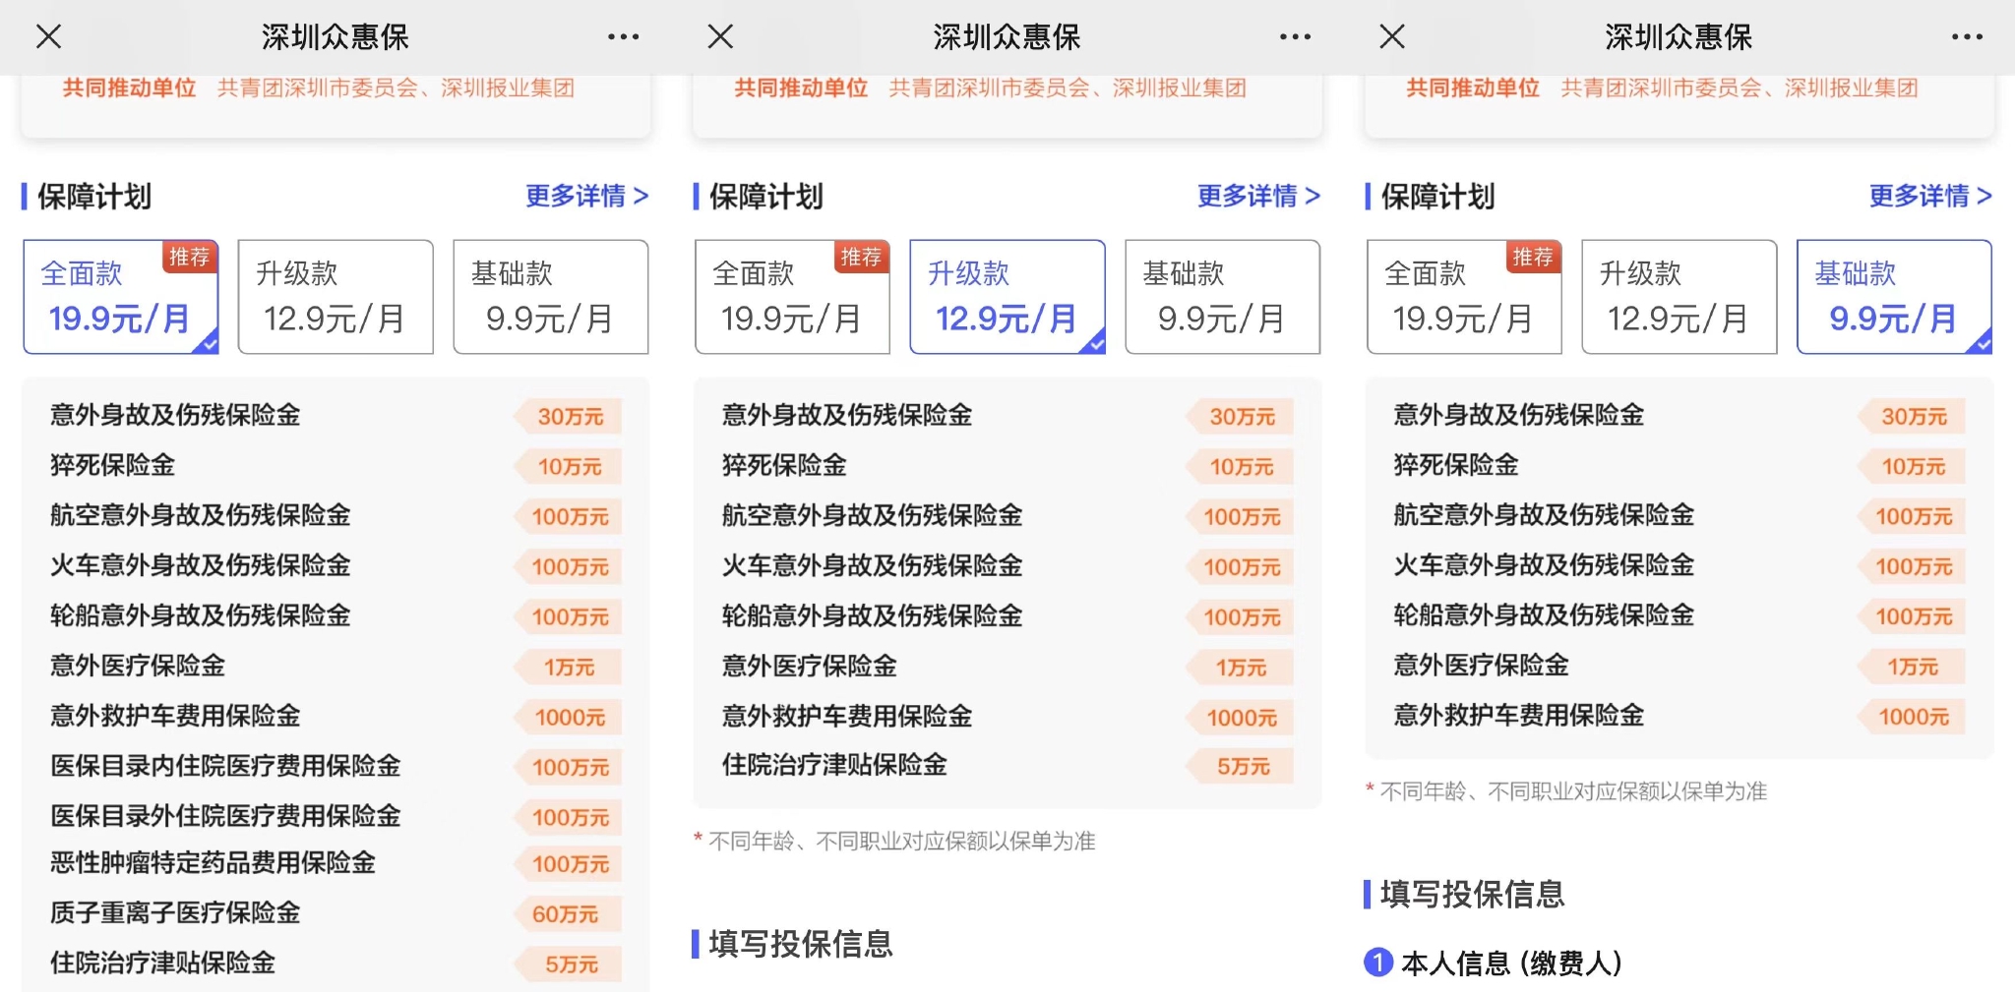Click 恶性肿瘤特定药品费用保险金 row on left screen
Viewport: 2015px width, 992px height.
click(336, 863)
